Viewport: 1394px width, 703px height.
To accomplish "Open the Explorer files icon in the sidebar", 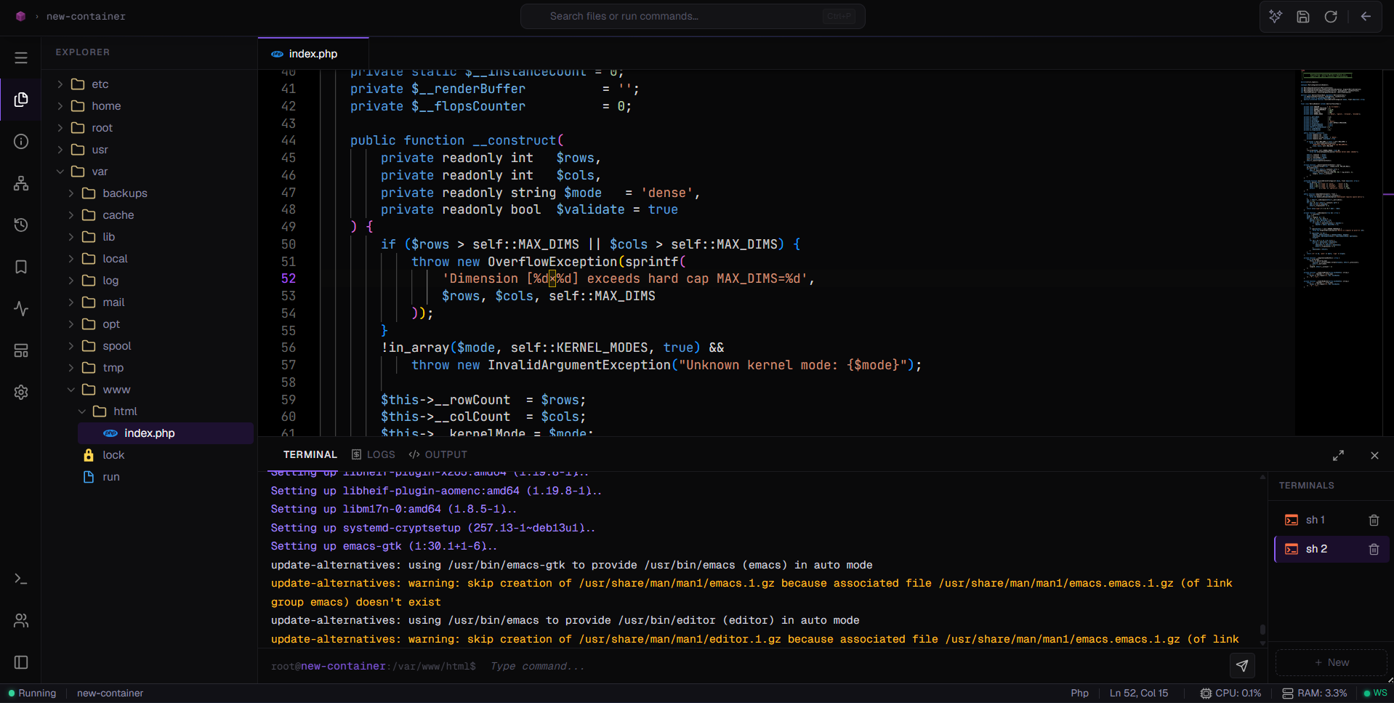I will [21, 100].
